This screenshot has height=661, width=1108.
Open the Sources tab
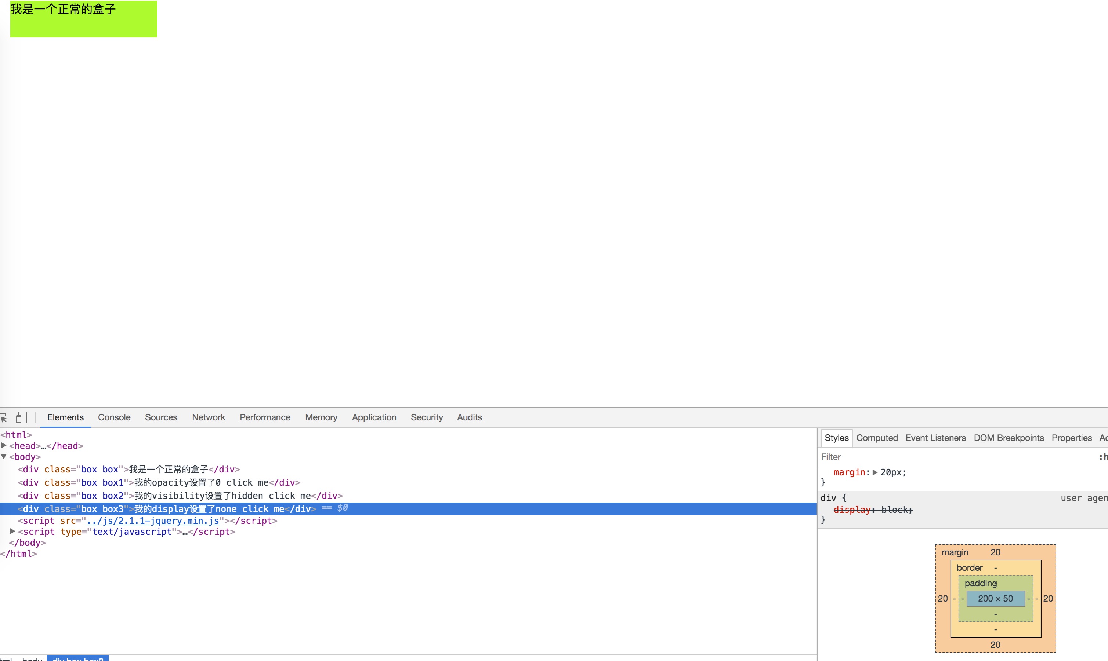161,417
